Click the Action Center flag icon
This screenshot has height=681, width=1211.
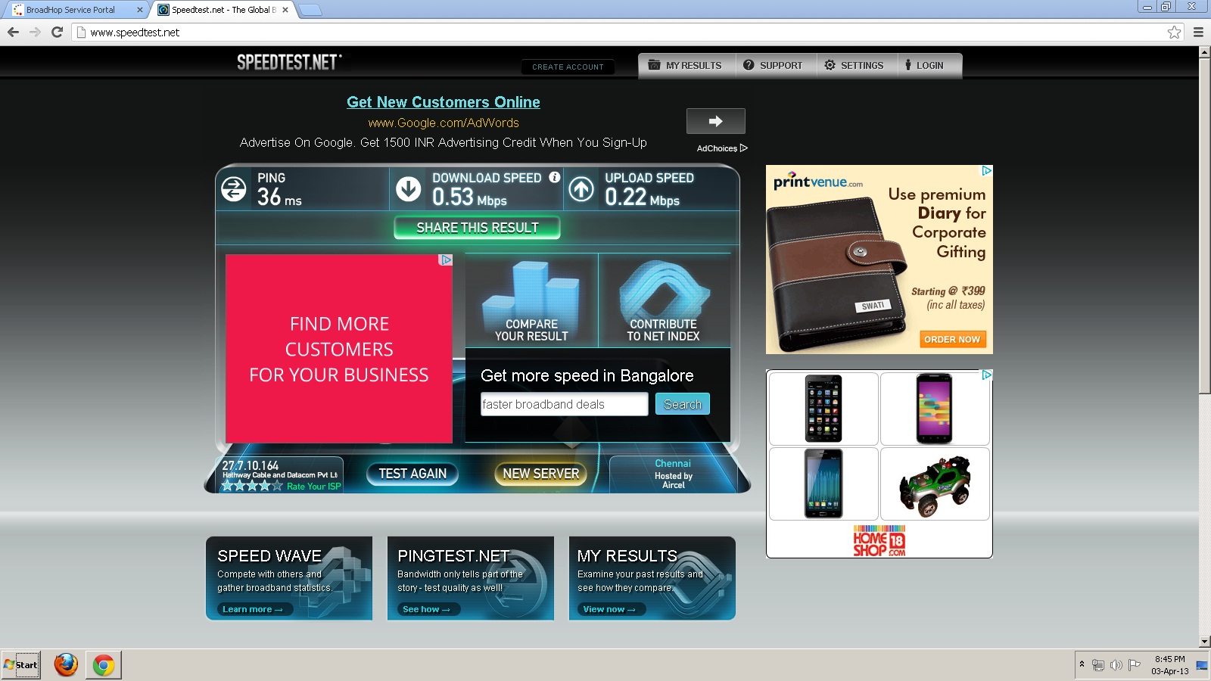[1134, 665]
